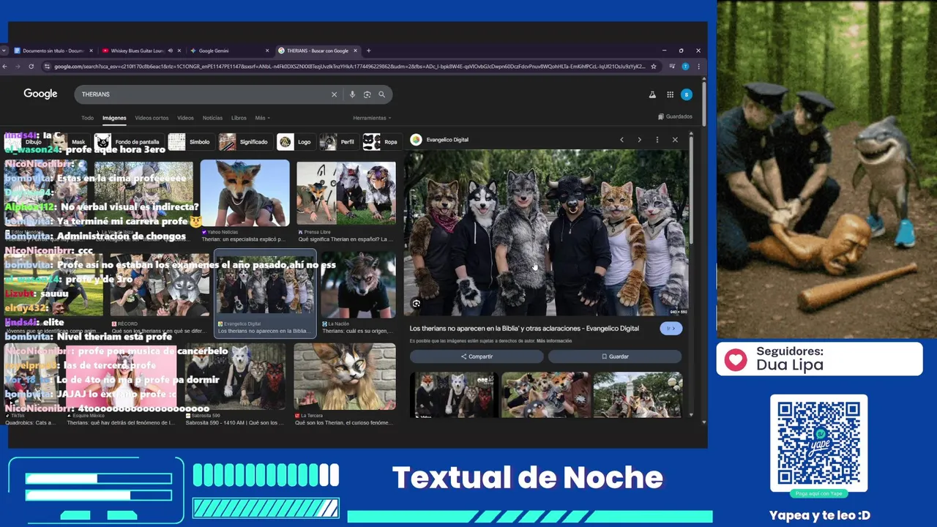Image resolution: width=937 pixels, height=527 pixels.
Task: Switch to the Videos tab
Action: [185, 118]
